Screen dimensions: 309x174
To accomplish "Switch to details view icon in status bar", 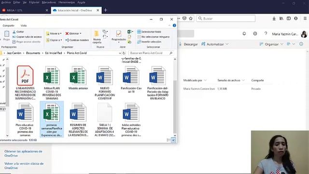I will pos(169,140).
